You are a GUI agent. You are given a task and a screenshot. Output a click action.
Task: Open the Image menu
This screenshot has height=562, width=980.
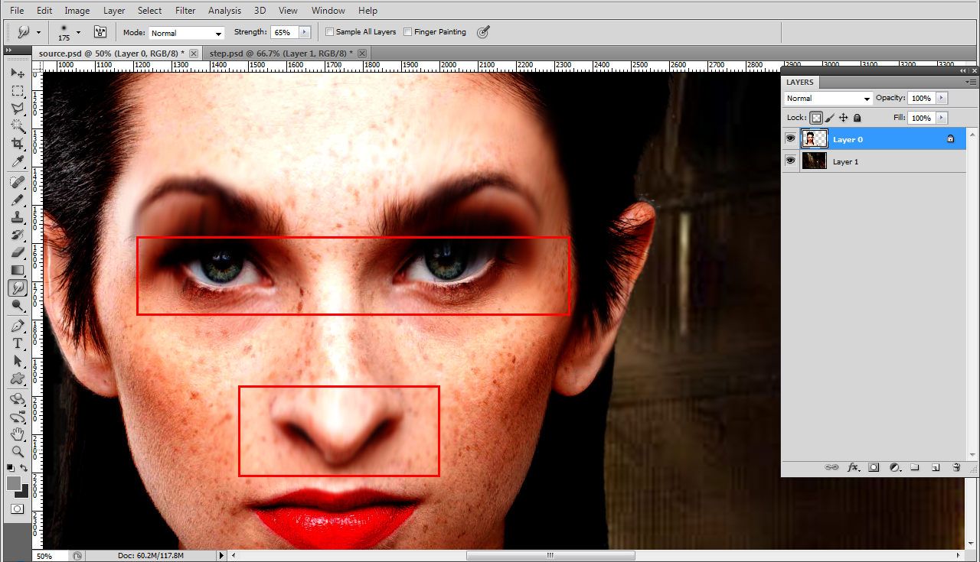[77, 11]
